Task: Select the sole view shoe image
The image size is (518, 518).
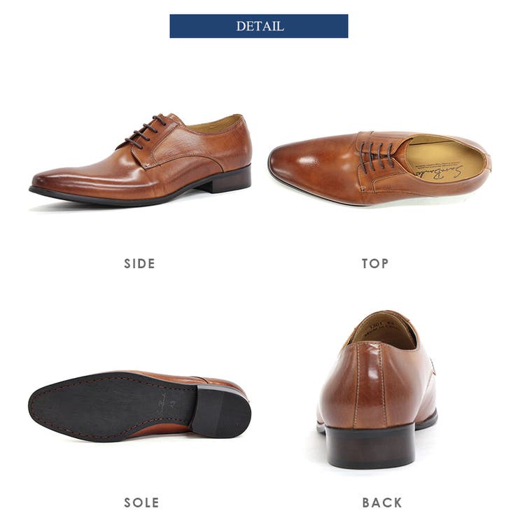Action: point(139,406)
